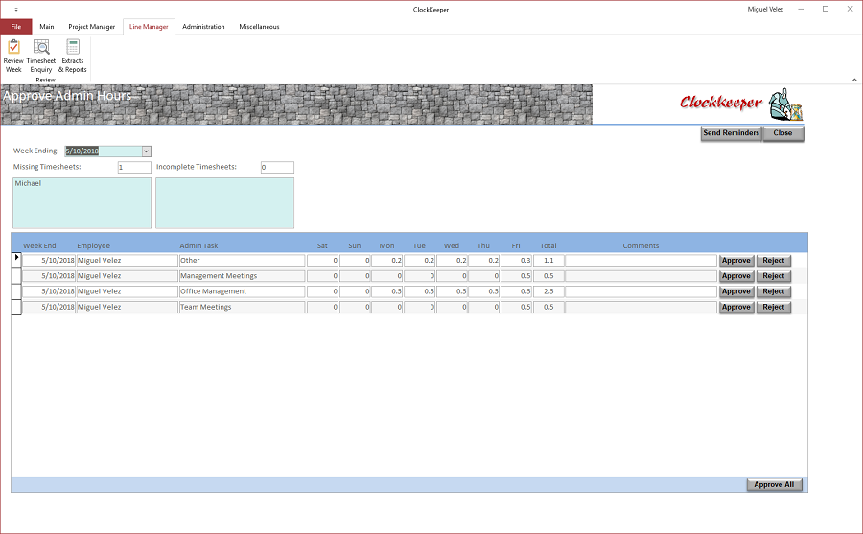Open Extracts & Reports icon
863x534 pixels.
[x=73, y=56]
